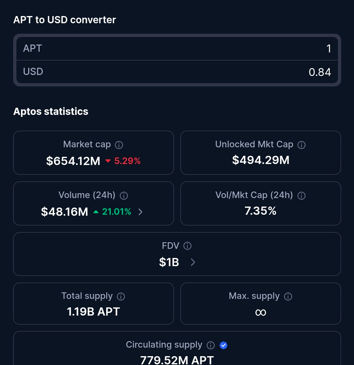Screen dimensions: 354x365
Task: Open the Unlocked Mkt Cap info icon
Action: (x=302, y=145)
